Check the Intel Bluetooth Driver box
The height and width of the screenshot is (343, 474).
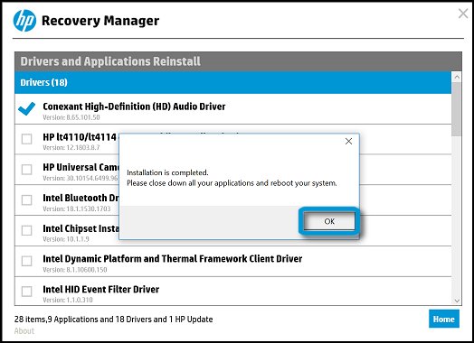26,199
